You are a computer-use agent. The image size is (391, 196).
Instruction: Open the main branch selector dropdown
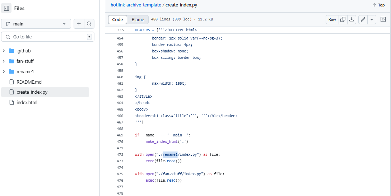36,24
